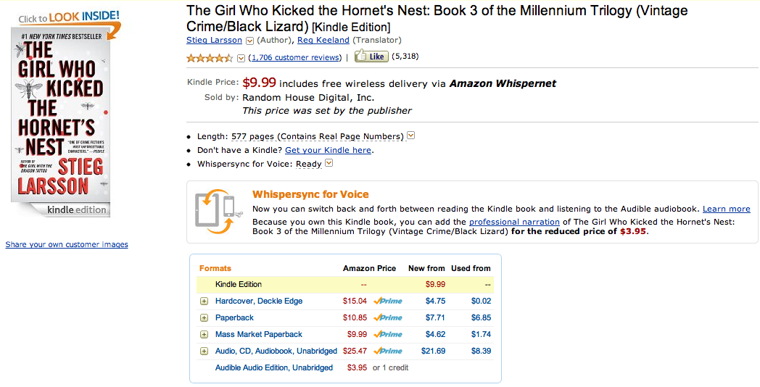Expand the Mass Market Paperback format row
760x387 pixels.
[205, 334]
